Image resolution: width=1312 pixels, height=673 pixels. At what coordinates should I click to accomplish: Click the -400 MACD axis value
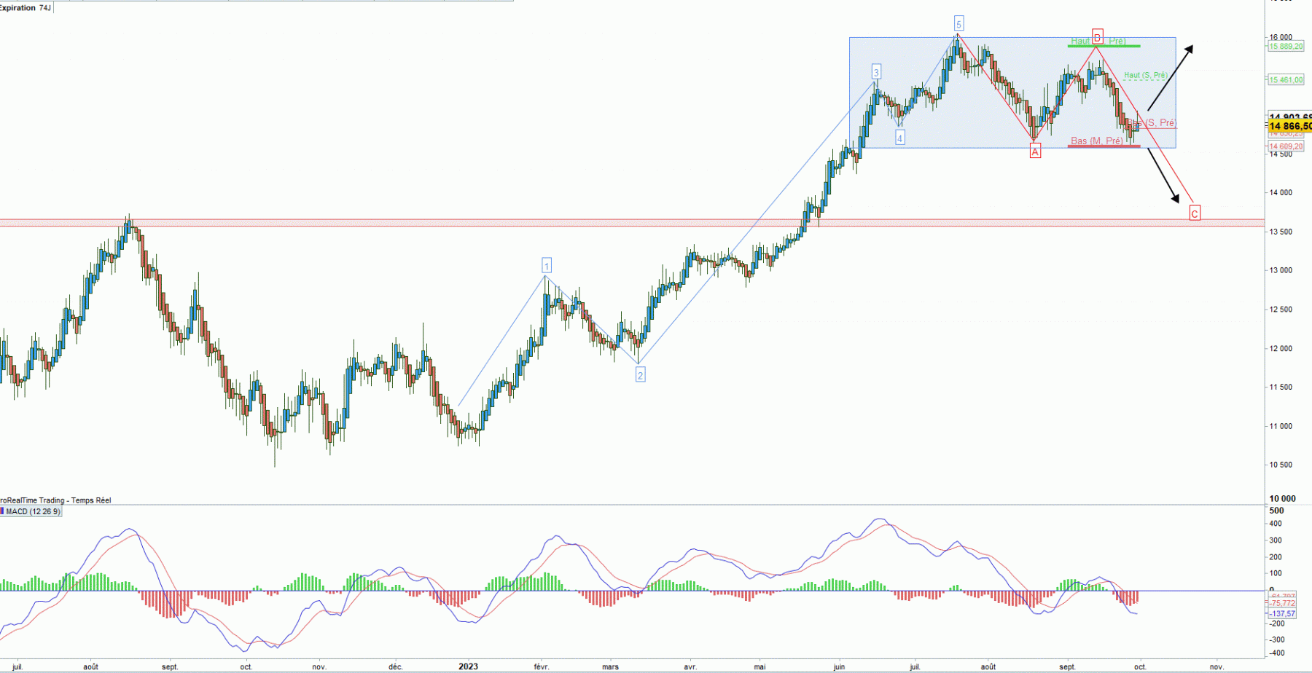[1277, 653]
